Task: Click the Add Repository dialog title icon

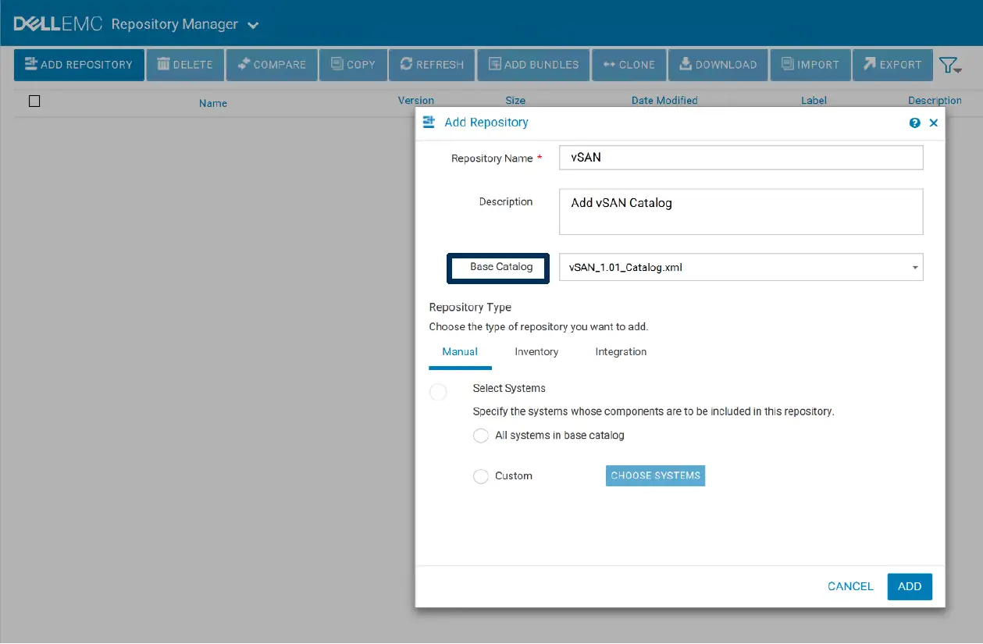Action: point(428,122)
